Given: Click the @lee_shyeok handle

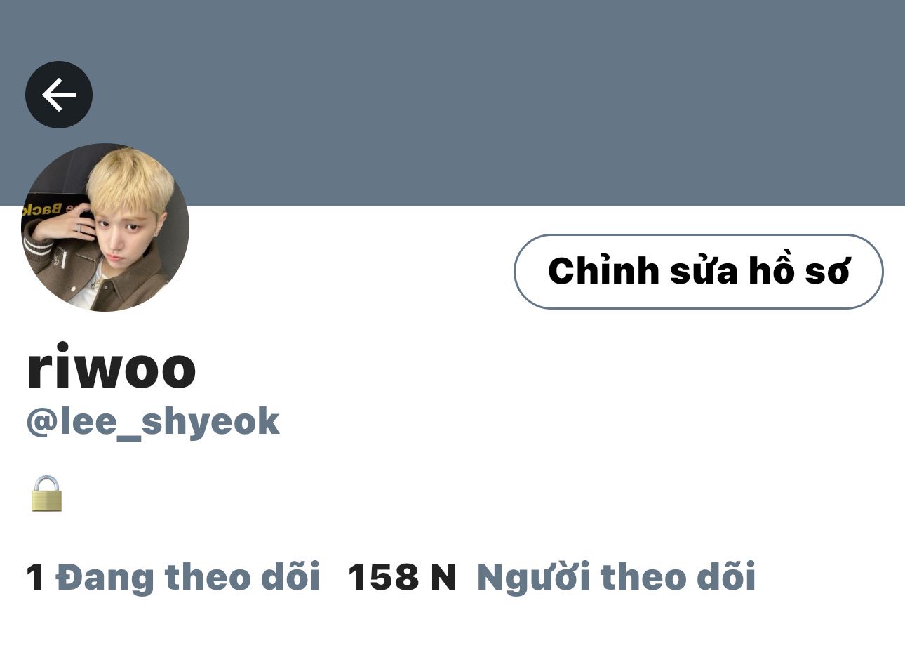Looking at the screenshot, I should coord(153,422).
